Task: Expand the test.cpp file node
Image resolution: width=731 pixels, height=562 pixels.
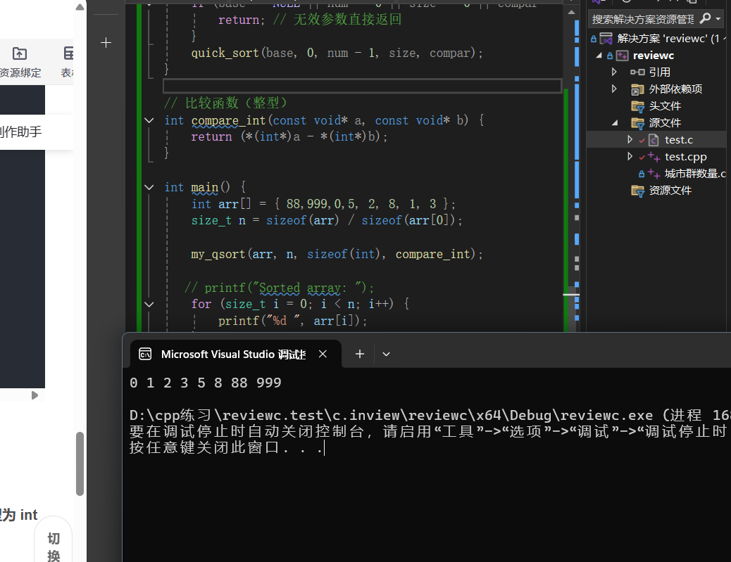Action: (630, 156)
